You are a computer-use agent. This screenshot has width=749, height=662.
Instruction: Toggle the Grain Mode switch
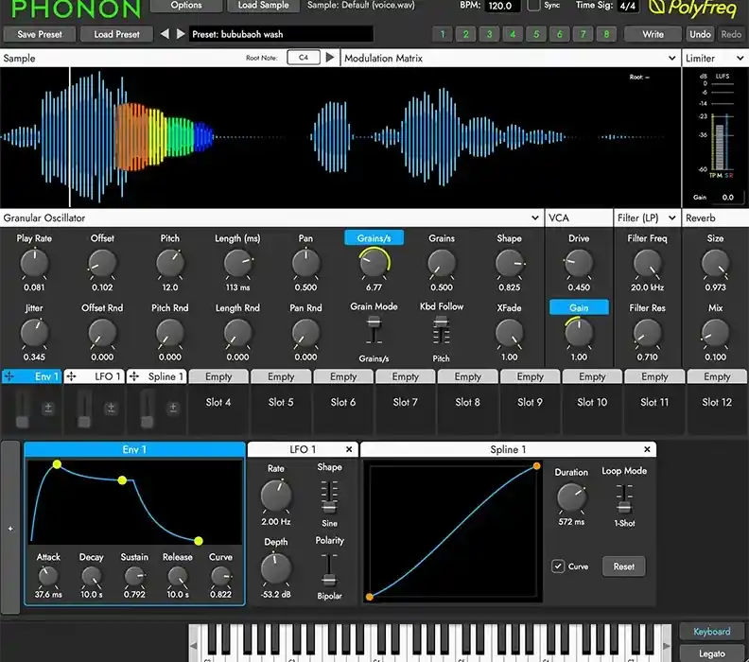tap(374, 330)
